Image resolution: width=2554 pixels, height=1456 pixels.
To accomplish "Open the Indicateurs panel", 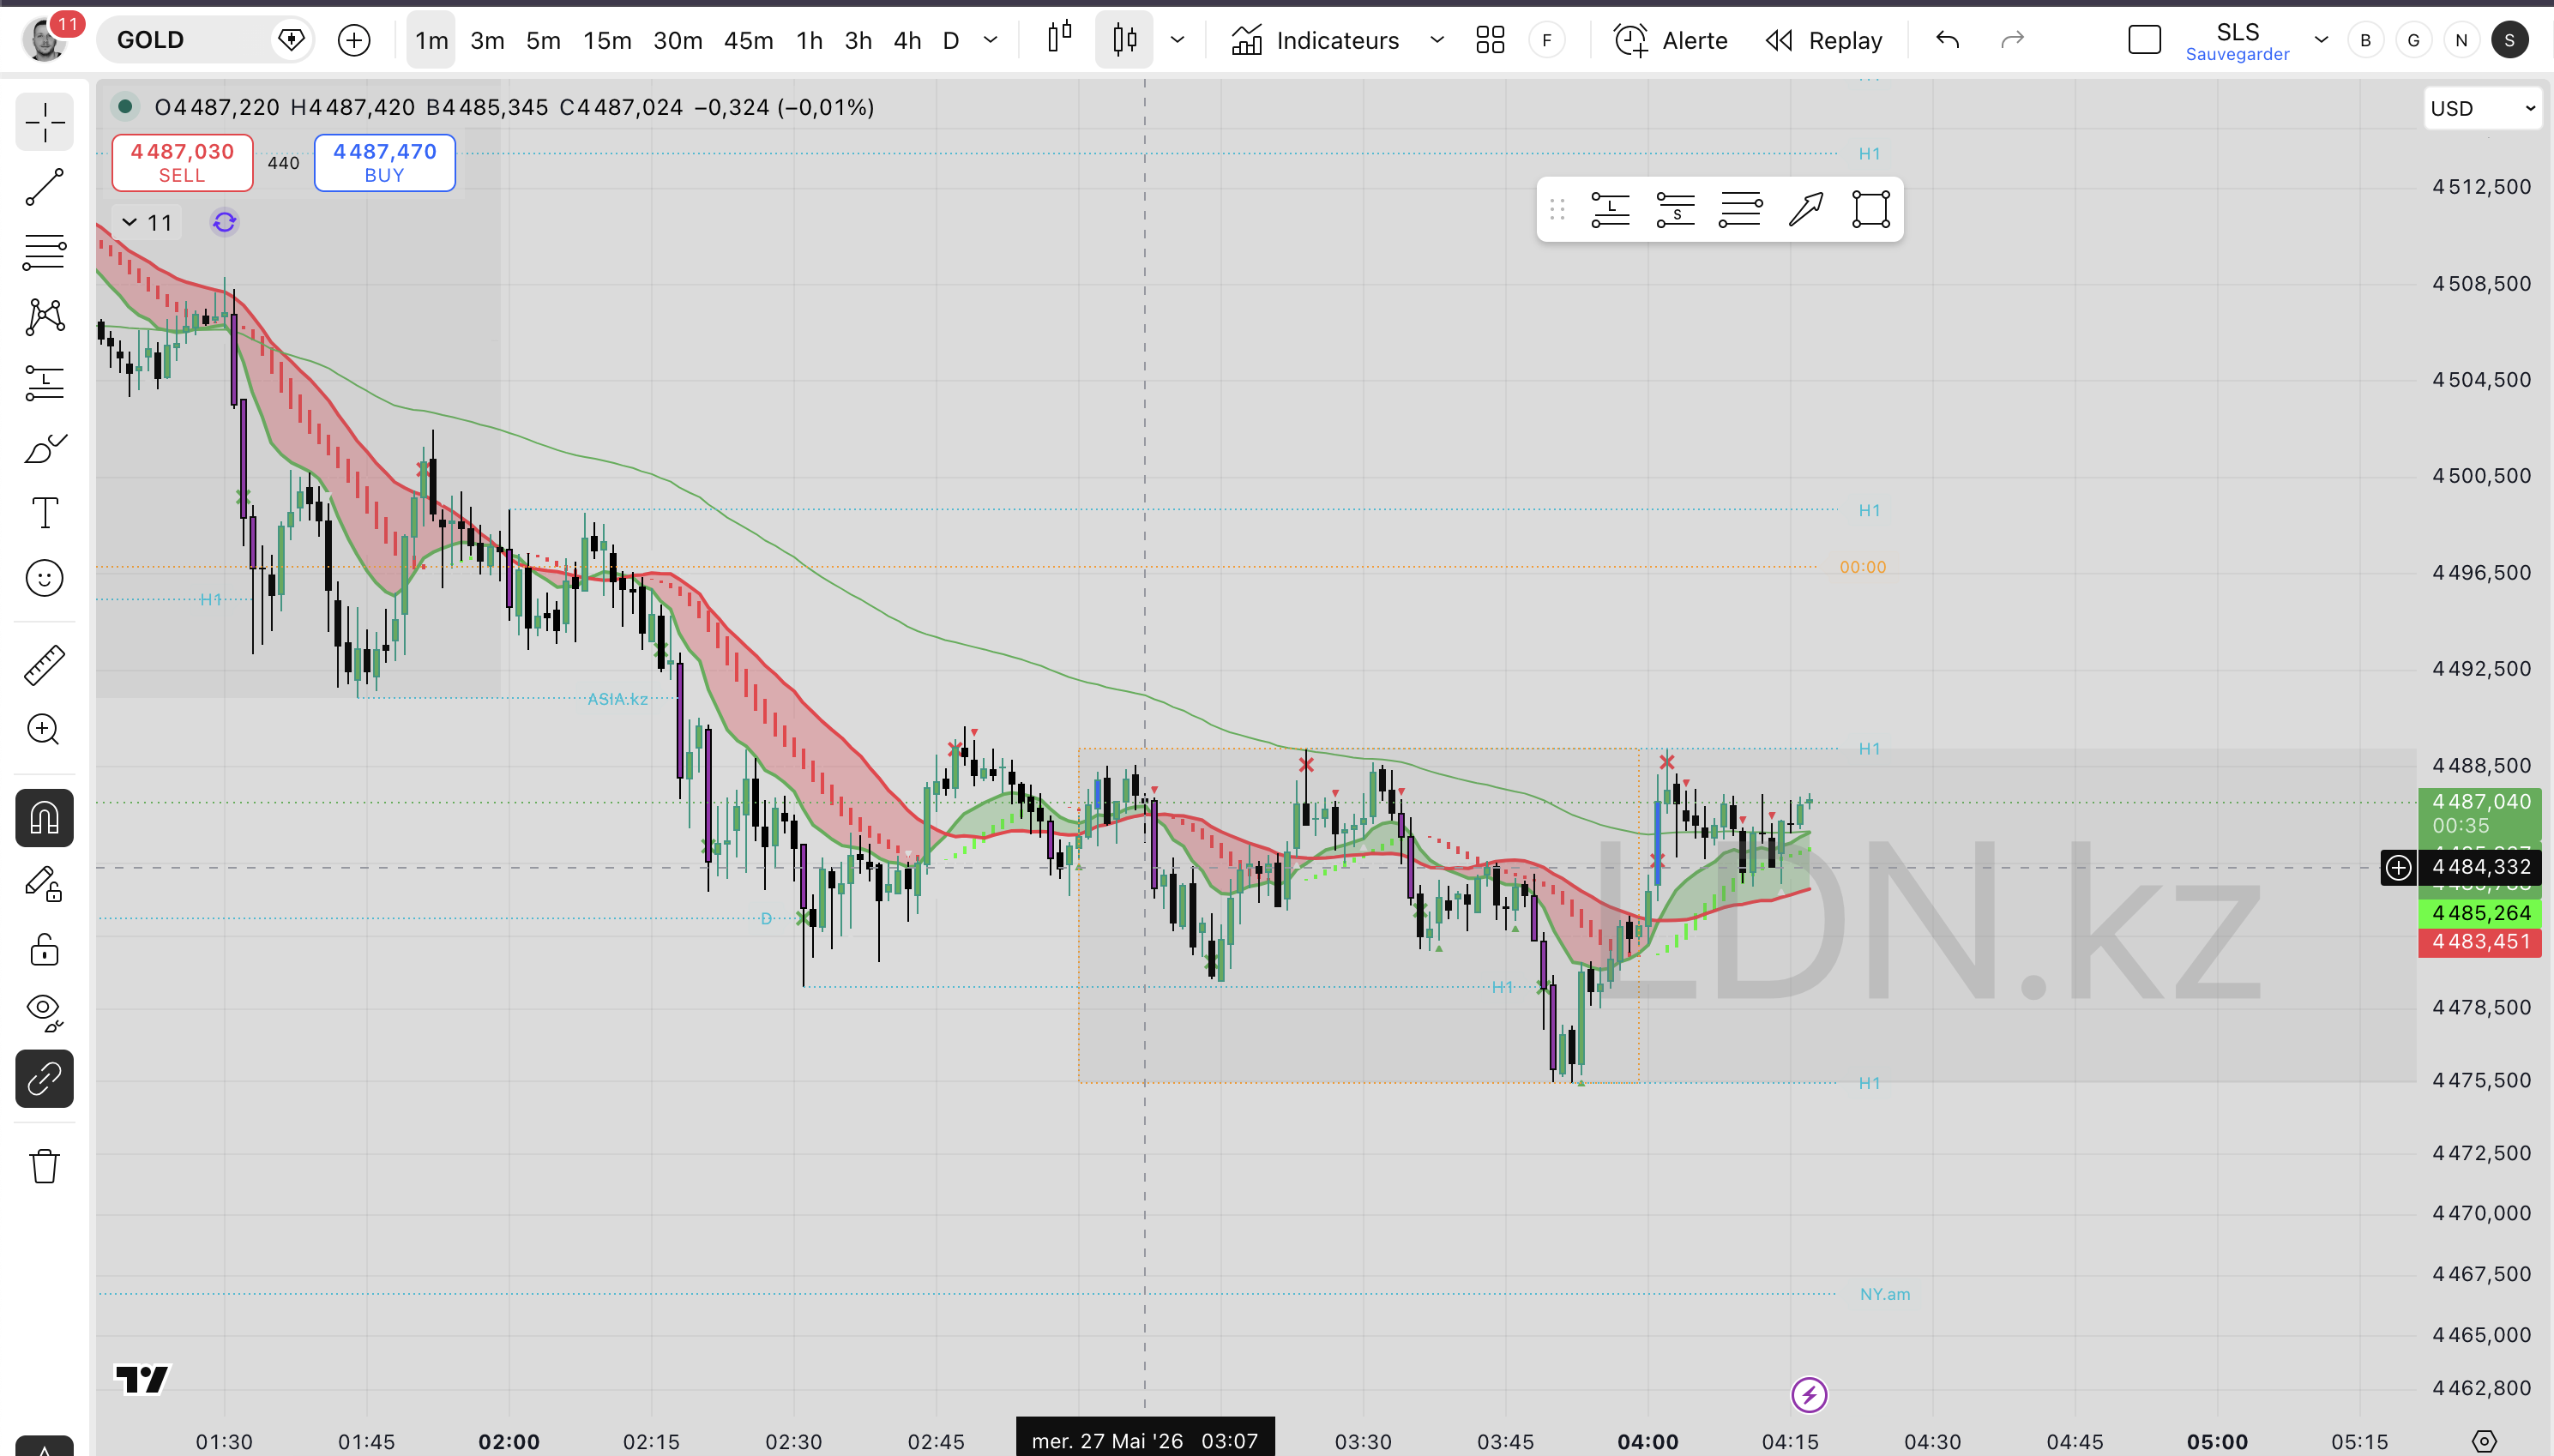I will (x=1314, y=40).
